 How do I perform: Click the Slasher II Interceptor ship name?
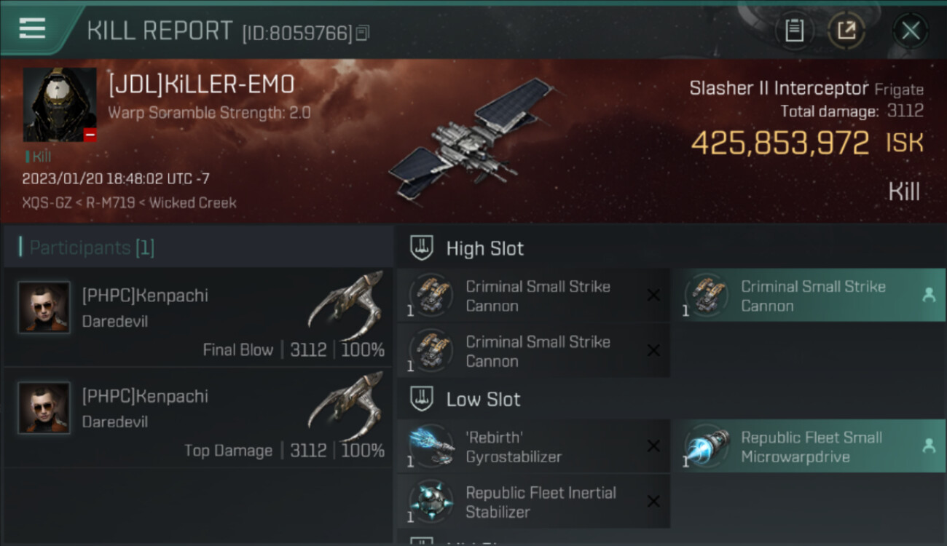[779, 88]
